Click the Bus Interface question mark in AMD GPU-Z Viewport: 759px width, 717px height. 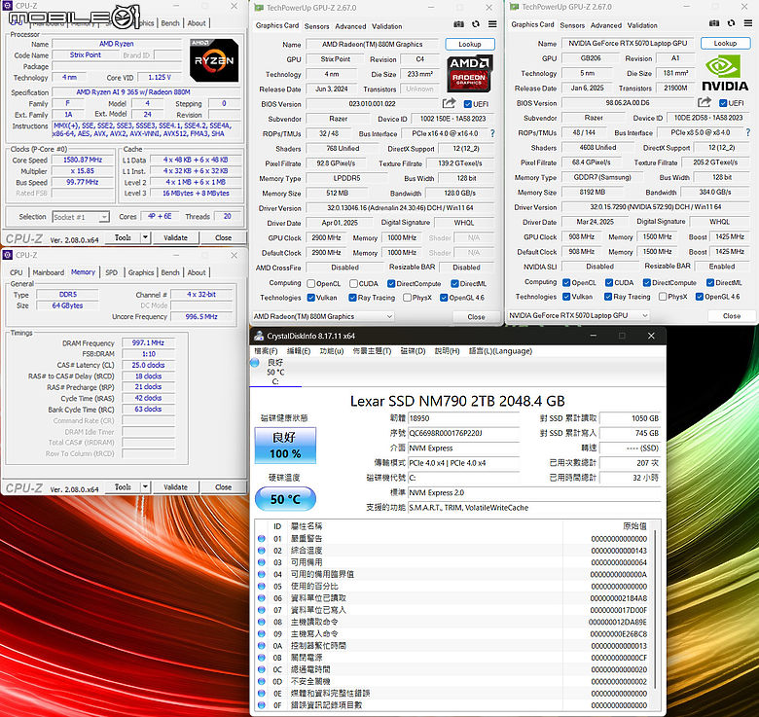pyautogui.click(x=492, y=133)
